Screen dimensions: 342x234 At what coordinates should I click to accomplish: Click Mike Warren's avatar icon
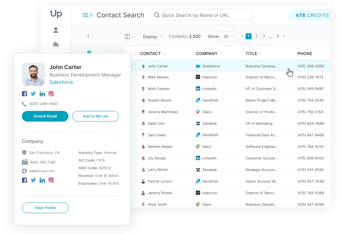[x=143, y=77]
